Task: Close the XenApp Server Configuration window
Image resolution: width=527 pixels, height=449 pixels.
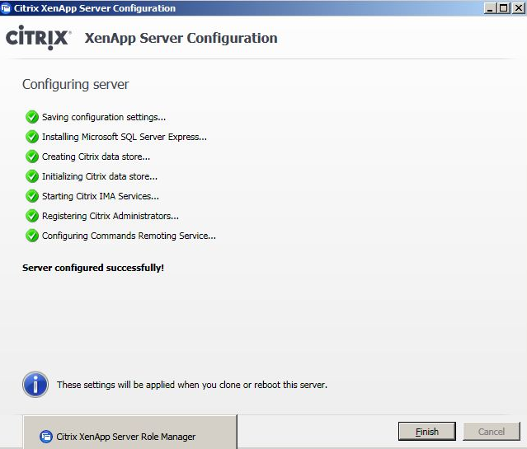Action: coord(517,8)
